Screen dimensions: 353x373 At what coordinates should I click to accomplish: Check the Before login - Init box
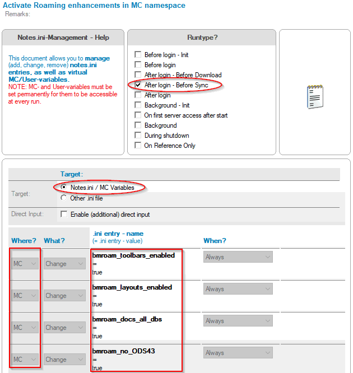138,54
